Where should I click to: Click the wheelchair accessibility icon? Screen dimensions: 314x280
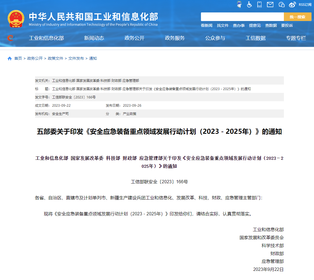pos(249,4)
